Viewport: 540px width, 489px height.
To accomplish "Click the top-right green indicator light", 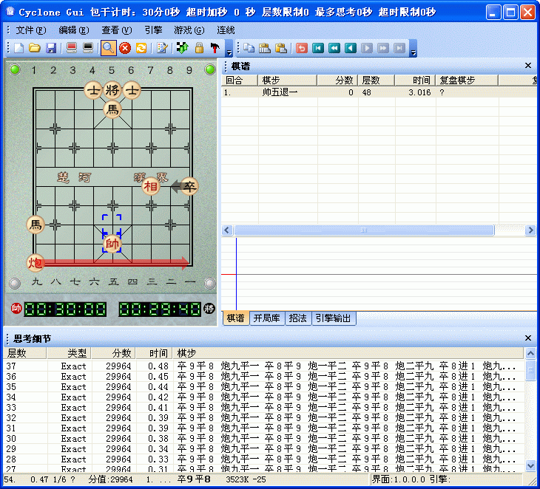I will [210, 69].
